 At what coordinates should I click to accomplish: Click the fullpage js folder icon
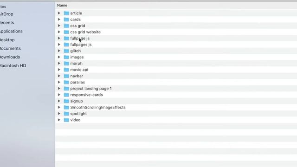(66, 38)
